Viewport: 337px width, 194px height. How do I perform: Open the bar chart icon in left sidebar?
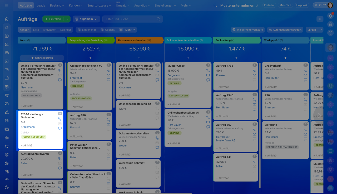(7, 138)
